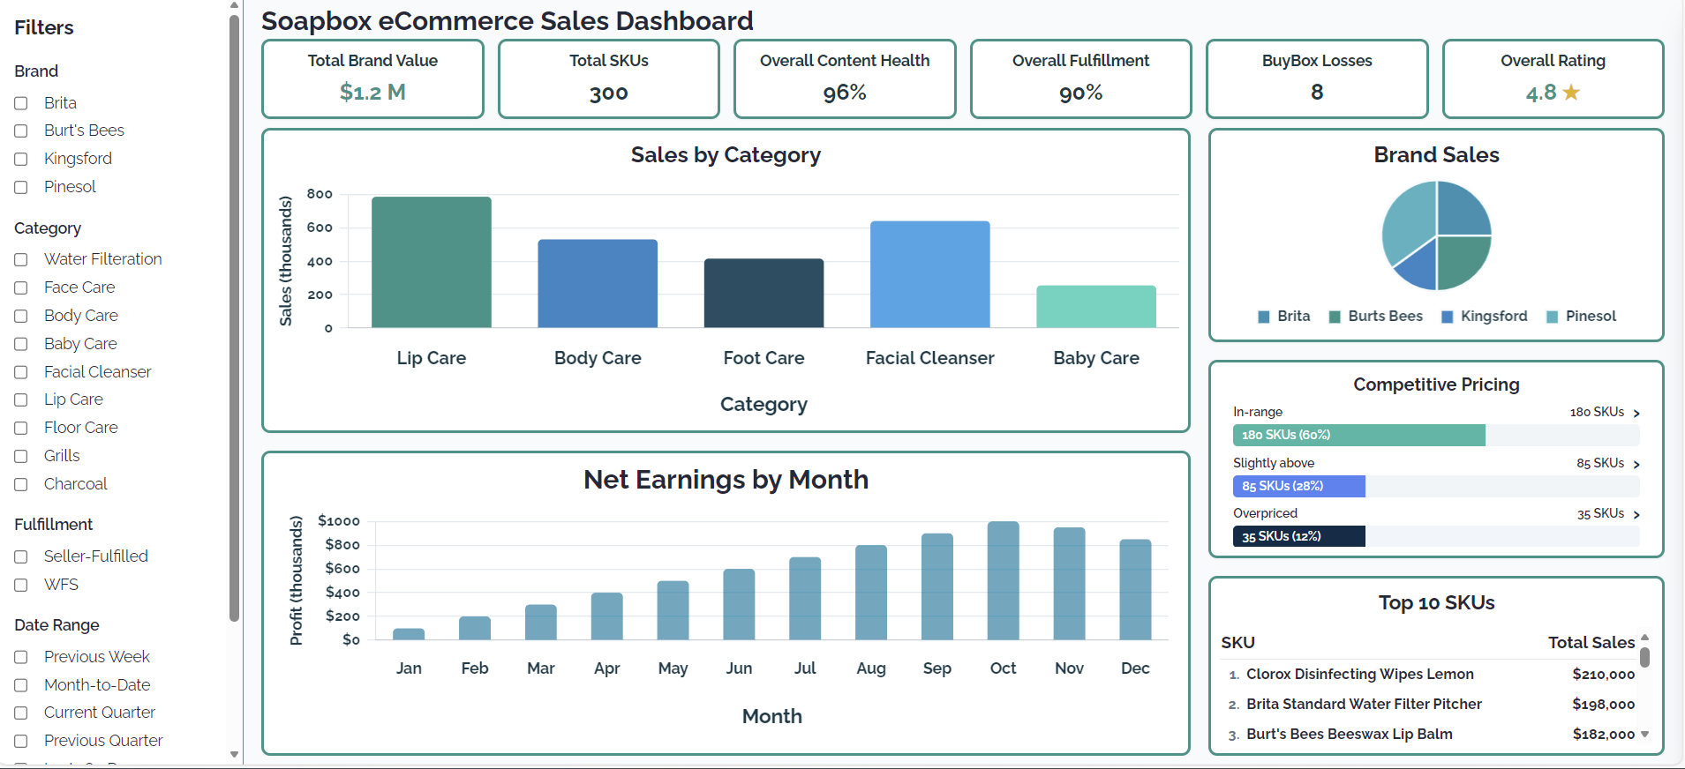This screenshot has height=769, width=1685.
Task: Check the Body Care category filter
Action: click(x=21, y=316)
